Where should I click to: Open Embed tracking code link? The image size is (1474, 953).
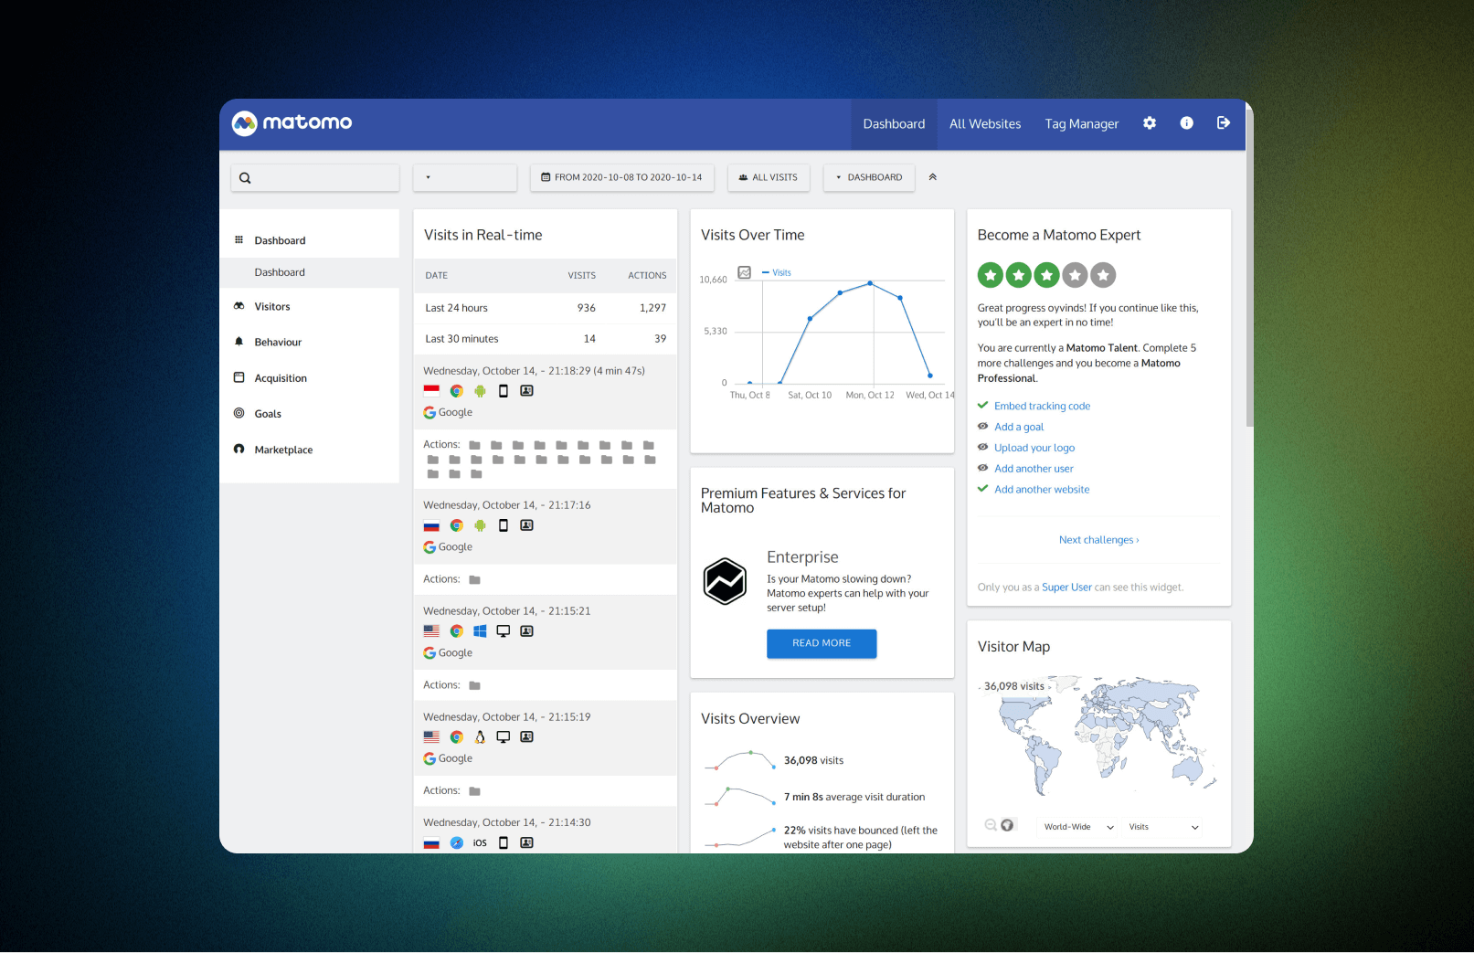pyautogui.click(x=1042, y=406)
